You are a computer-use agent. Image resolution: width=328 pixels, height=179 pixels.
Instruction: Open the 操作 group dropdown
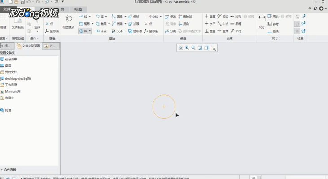(34, 38)
